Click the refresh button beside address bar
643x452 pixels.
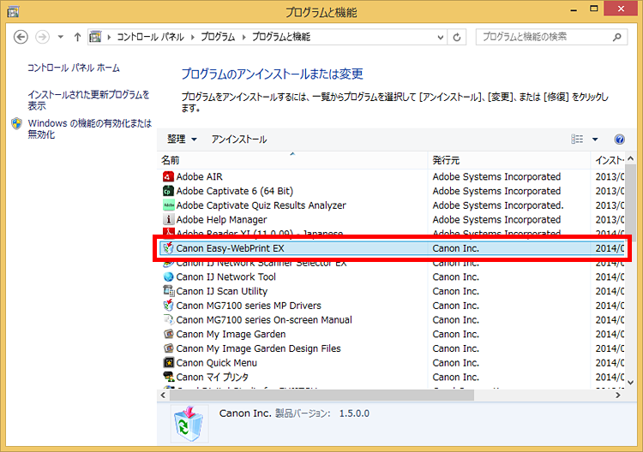(x=458, y=38)
